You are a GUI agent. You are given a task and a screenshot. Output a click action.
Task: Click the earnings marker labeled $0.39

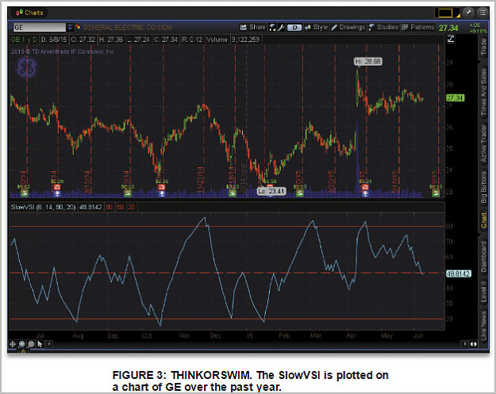coord(57,187)
